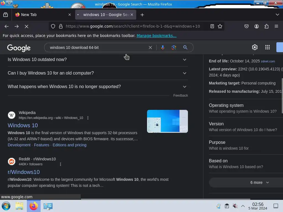Open Google settings gear icon
Image resolution: width=283 pixels, height=212 pixels.
click(255, 47)
